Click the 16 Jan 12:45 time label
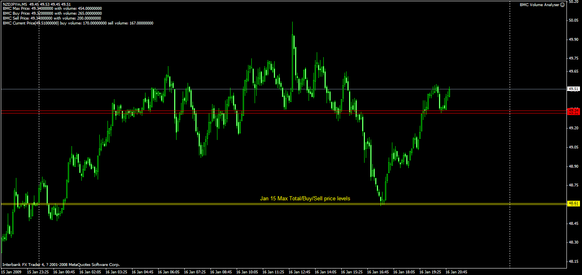582x275 pixels. (300, 271)
